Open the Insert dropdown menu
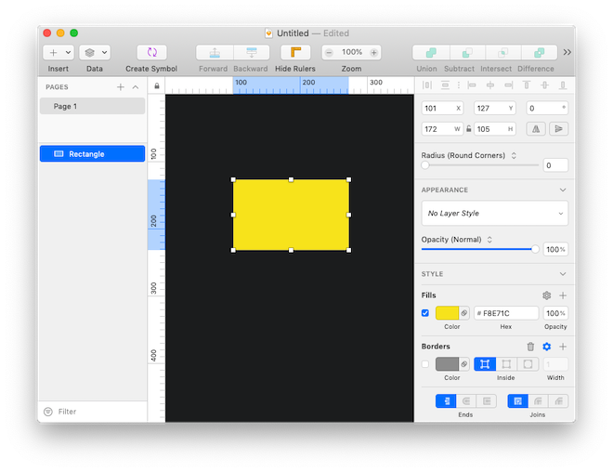 59,53
